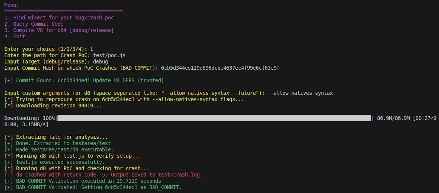Click the --allow-natives-syntax argument value
This screenshot has height=193, width=439.
tap(300, 93)
